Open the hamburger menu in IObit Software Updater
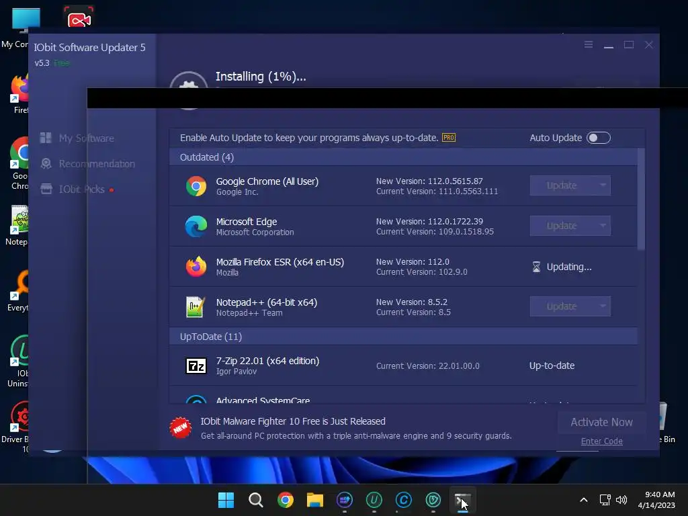This screenshot has width=688, height=516. 589,45
